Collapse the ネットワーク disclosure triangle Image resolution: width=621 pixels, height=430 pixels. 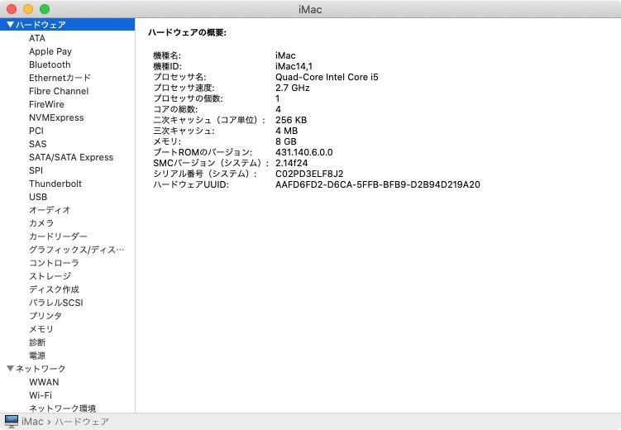click(x=10, y=369)
